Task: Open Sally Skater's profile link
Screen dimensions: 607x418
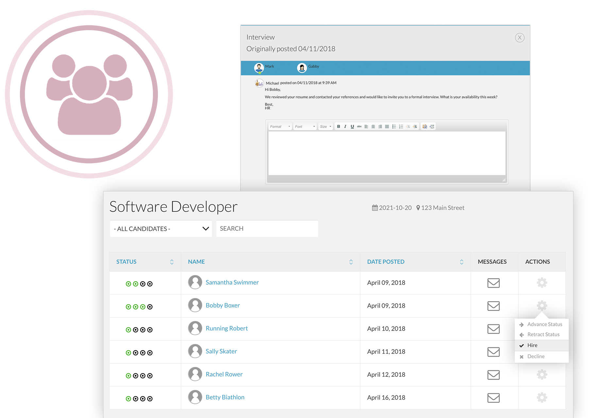Action: pyautogui.click(x=221, y=351)
